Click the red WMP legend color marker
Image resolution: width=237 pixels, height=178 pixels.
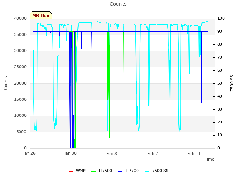pos(70,171)
